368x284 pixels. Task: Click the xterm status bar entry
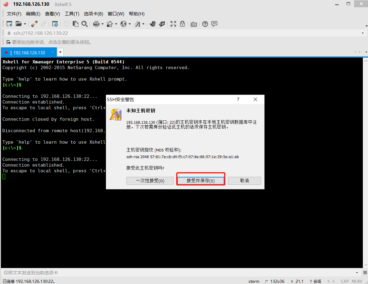tap(254, 281)
